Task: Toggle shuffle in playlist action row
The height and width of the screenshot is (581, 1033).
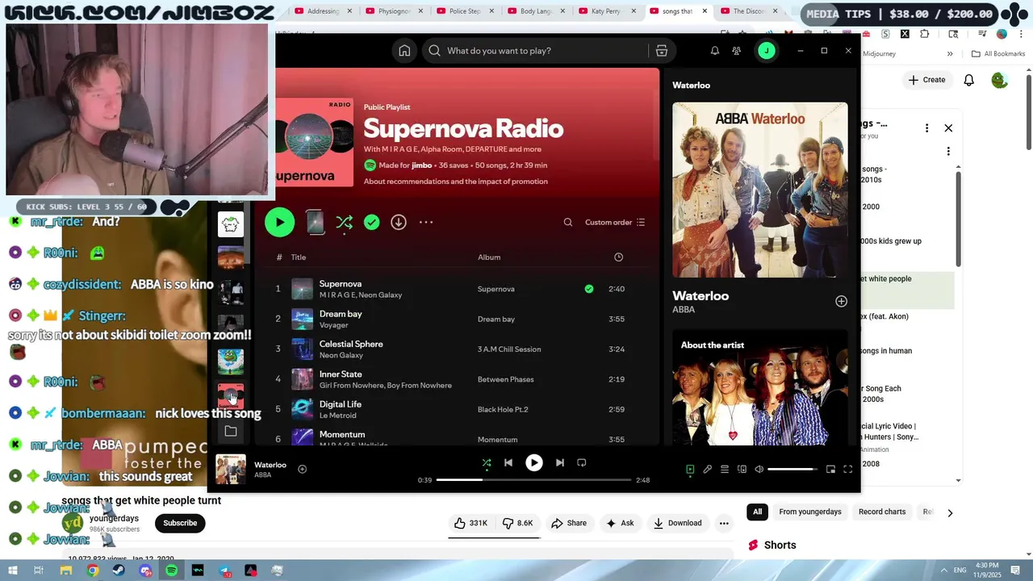Action: 345,223
